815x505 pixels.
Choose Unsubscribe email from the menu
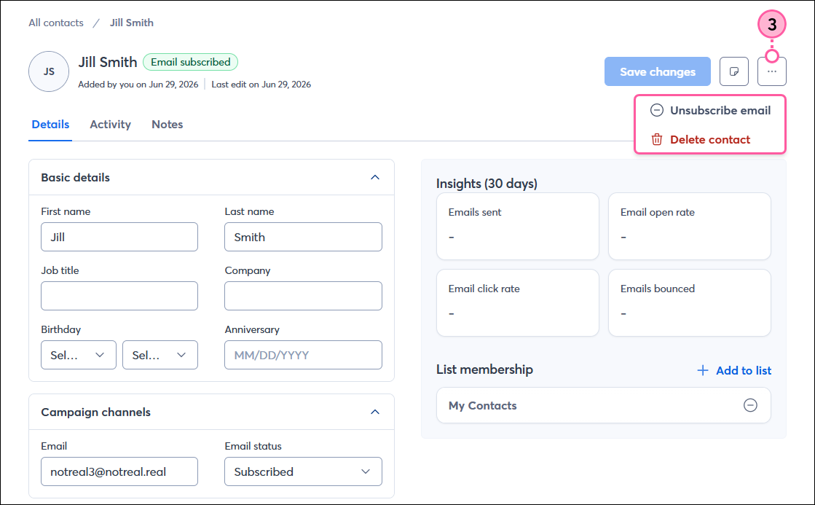coord(710,110)
